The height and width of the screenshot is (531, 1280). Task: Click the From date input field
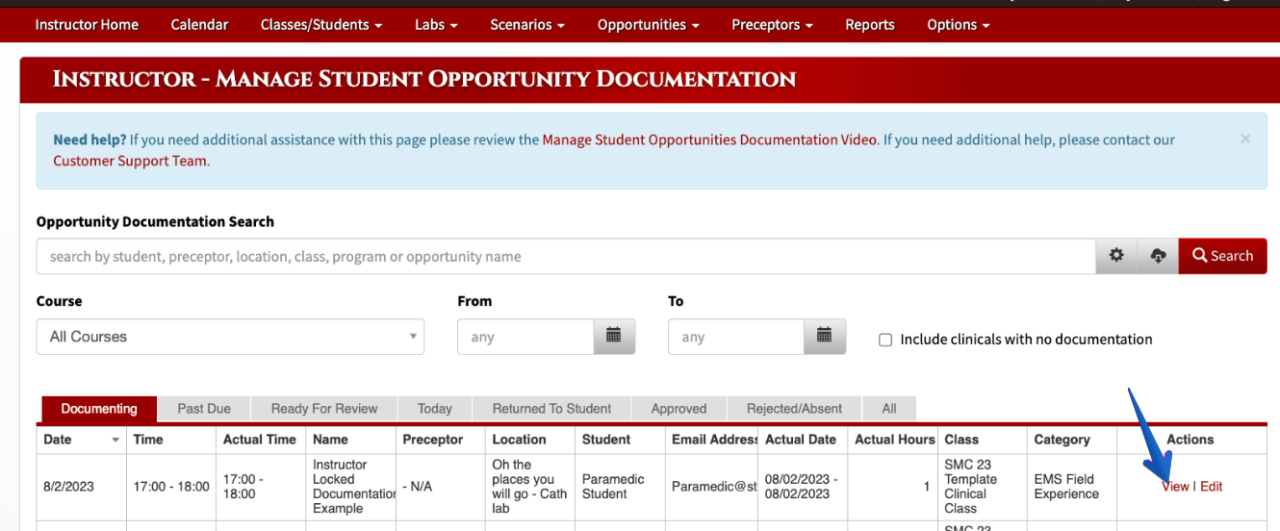pyautogui.click(x=525, y=337)
